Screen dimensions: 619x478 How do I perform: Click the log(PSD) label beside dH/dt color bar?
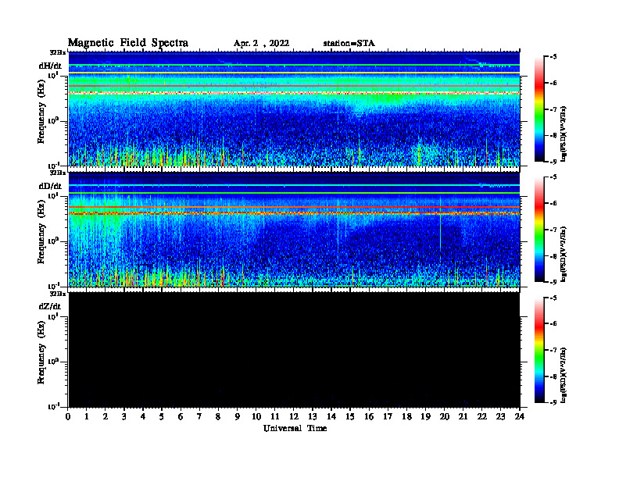tap(564, 134)
